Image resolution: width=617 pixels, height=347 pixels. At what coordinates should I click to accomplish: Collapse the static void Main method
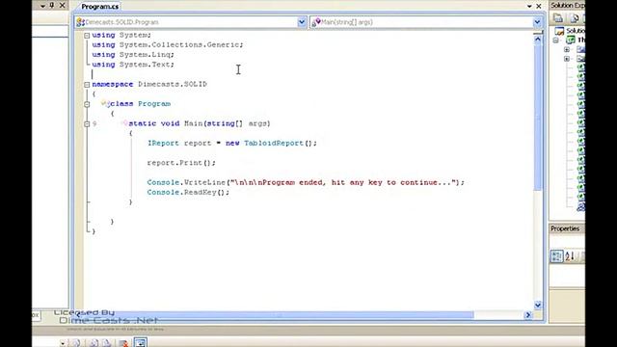87,124
